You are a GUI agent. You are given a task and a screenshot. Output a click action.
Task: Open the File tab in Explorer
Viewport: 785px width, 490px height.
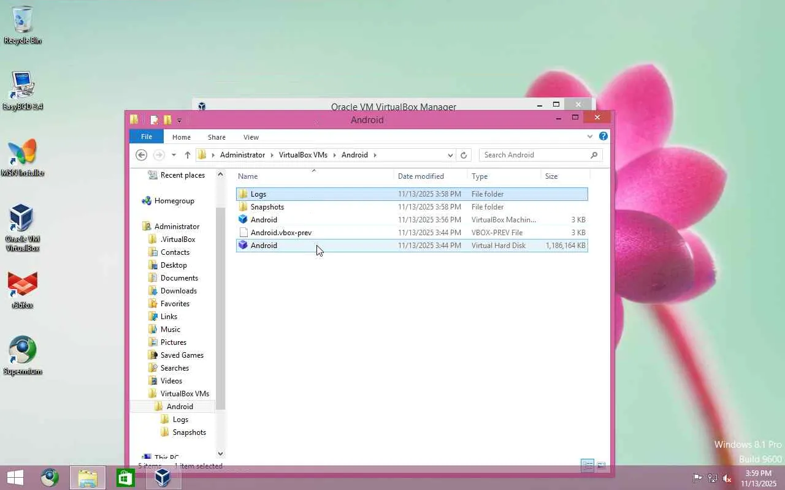146,137
